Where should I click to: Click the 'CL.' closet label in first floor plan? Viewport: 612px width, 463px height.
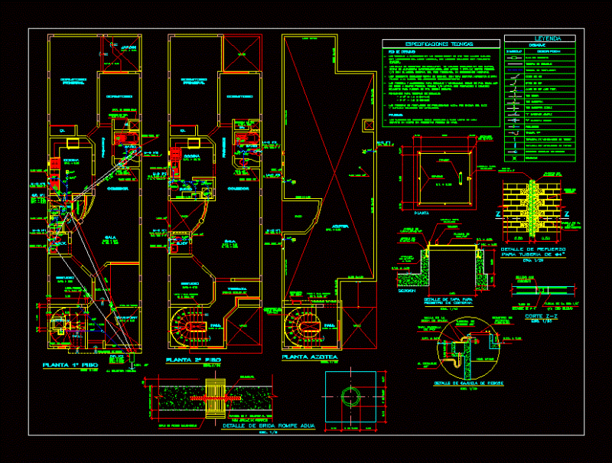(x=62, y=131)
